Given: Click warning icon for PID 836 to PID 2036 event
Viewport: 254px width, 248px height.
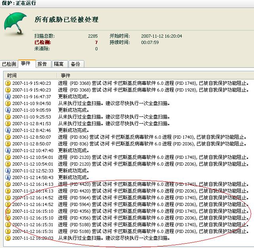Looking at the screenshot, I should pos(8,144).
